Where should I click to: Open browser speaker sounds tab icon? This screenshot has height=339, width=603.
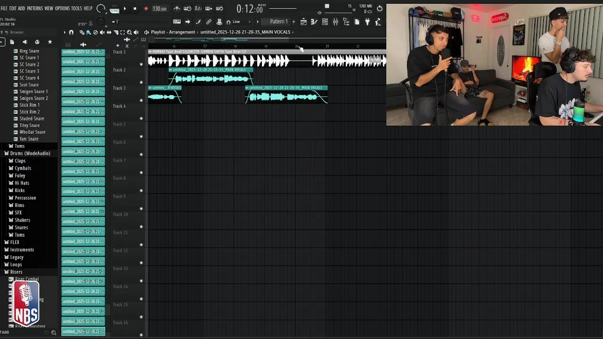tap(24, 42)
